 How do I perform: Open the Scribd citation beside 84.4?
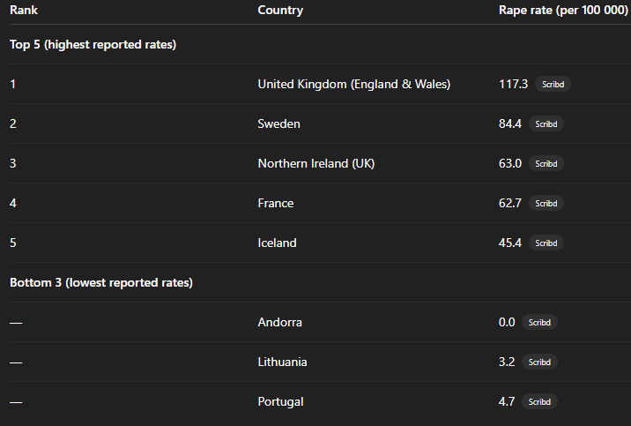(546, 123)
